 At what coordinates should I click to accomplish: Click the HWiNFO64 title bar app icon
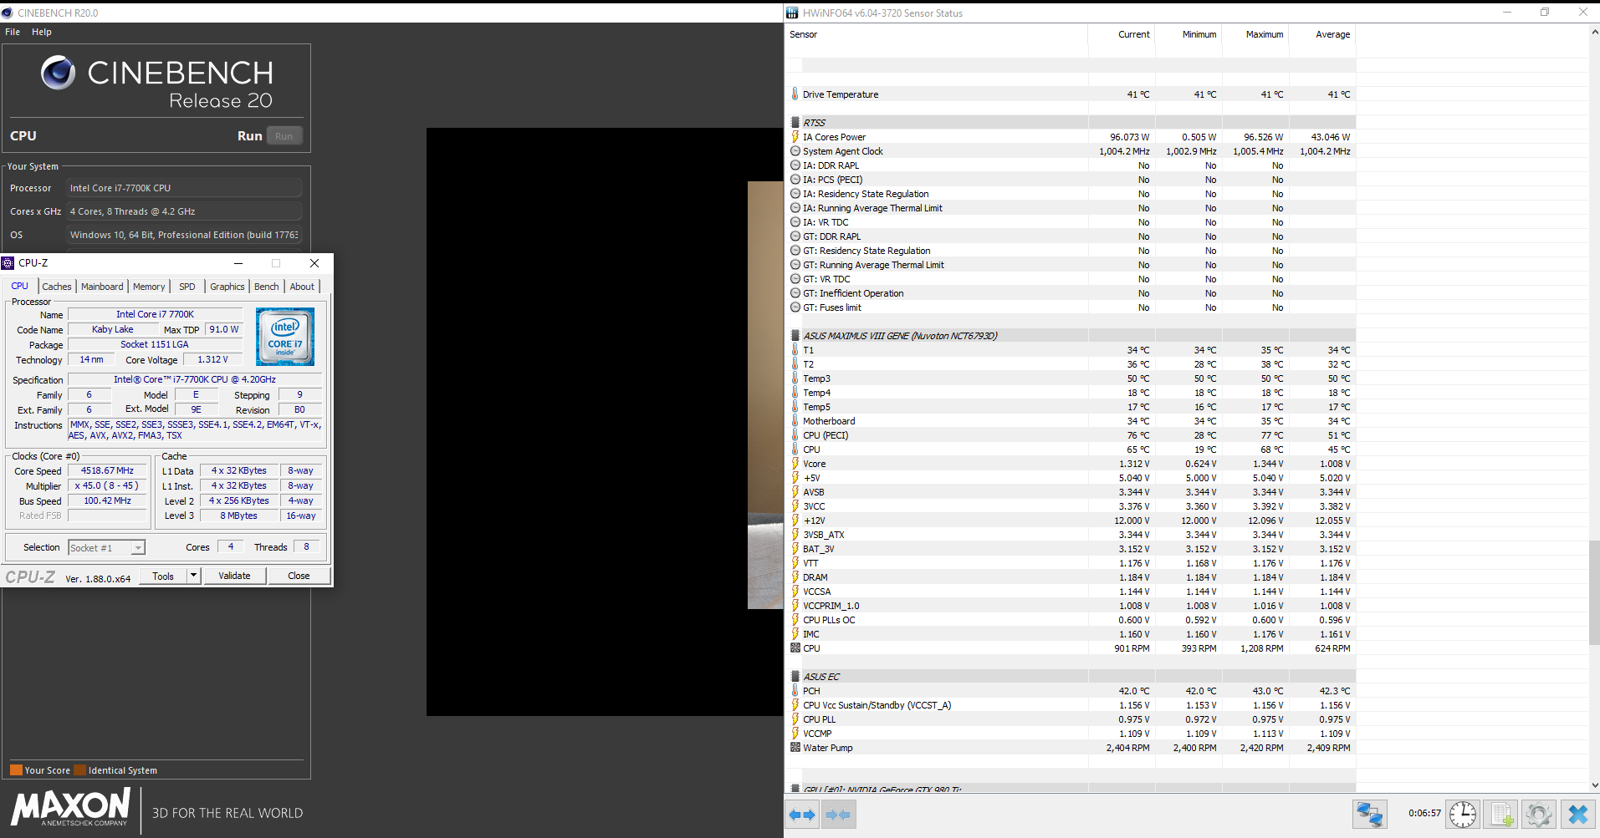(x=792, y=13)
